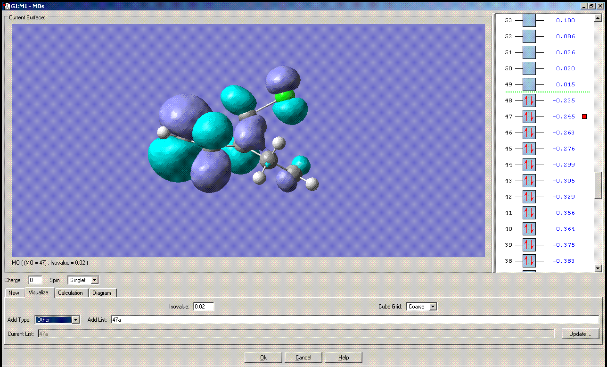Screen dimensions: 607x367
Task: Click the Cancel button
Action: pos(303,357)
